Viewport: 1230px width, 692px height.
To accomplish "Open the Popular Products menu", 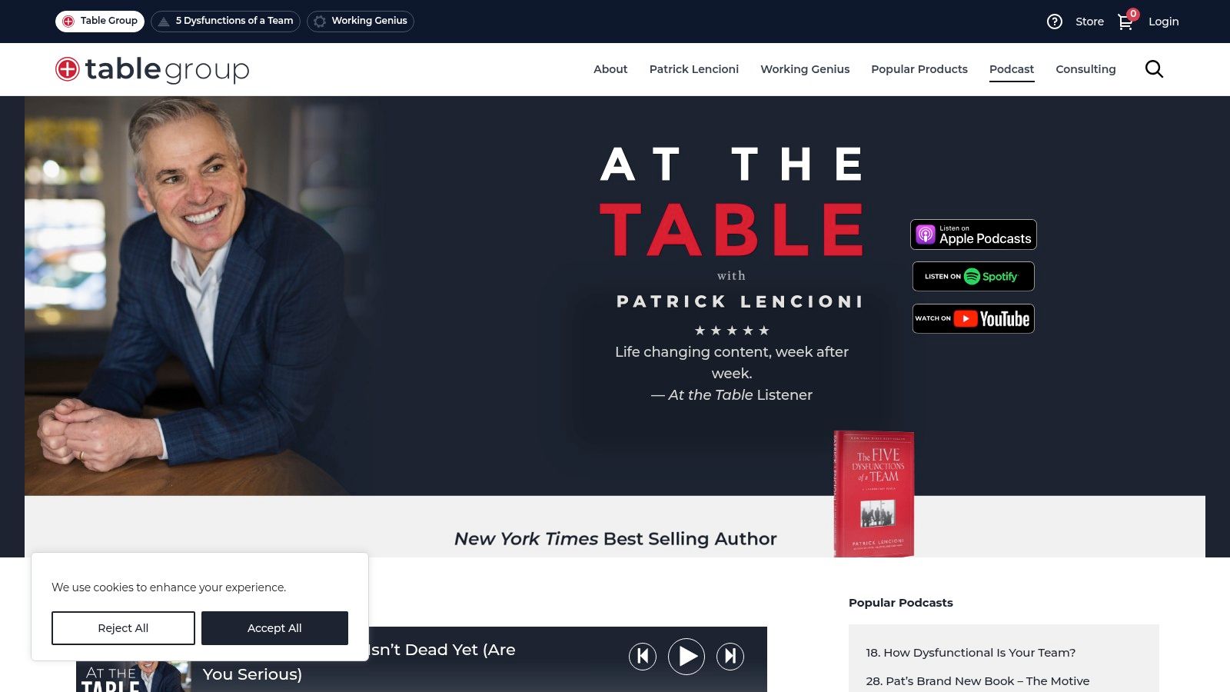I will point(919,69).
